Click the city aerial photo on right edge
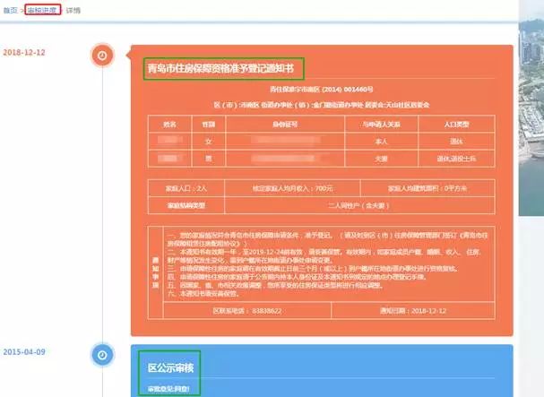Image resolution: width=544 pixels, height=397 pixels. click(531, 108)
